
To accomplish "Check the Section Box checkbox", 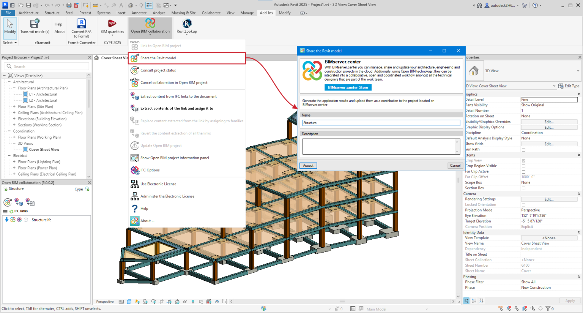I will tap(523, 188).
